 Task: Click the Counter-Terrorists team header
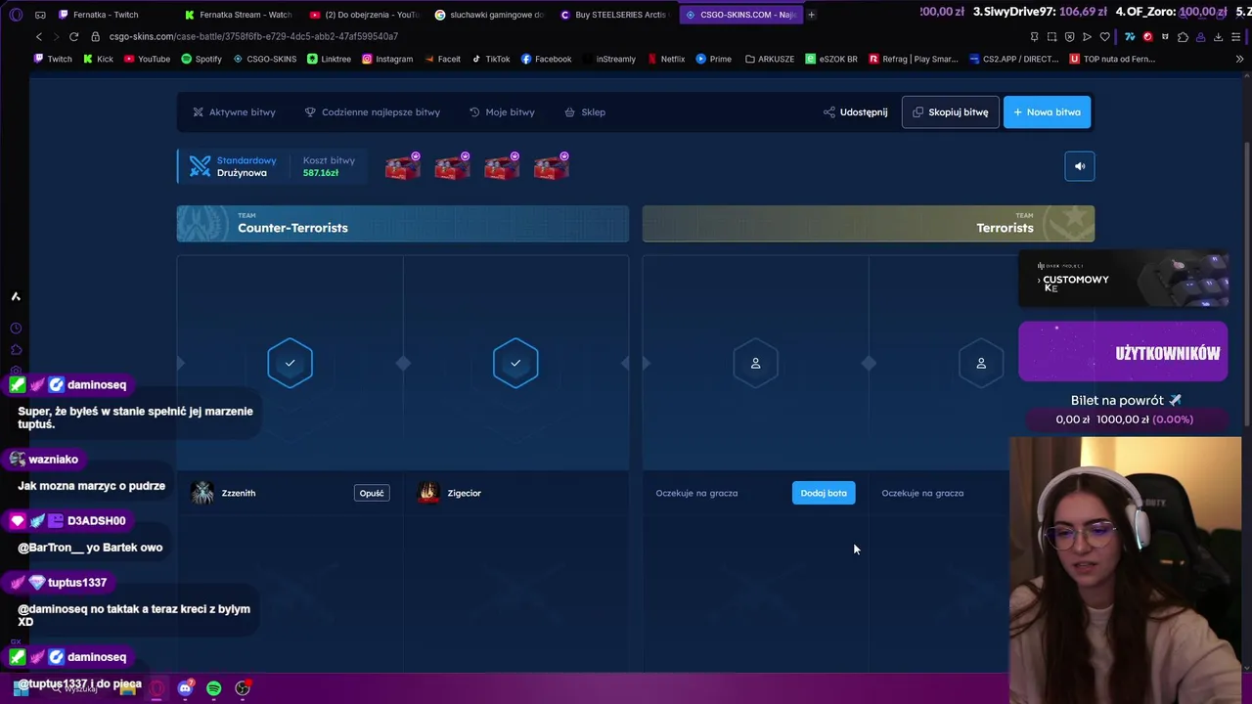tap(402, 224)
